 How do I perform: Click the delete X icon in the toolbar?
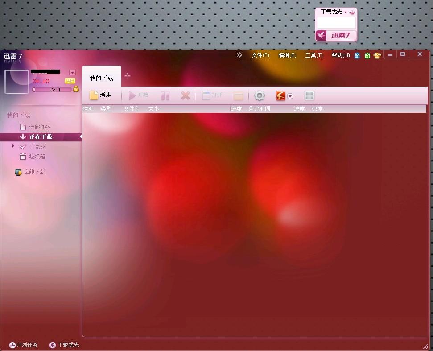coord(186,95)
